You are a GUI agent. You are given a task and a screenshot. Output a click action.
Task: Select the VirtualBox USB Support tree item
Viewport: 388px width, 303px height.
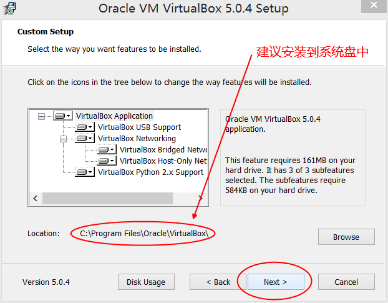(x=139, y=127)
